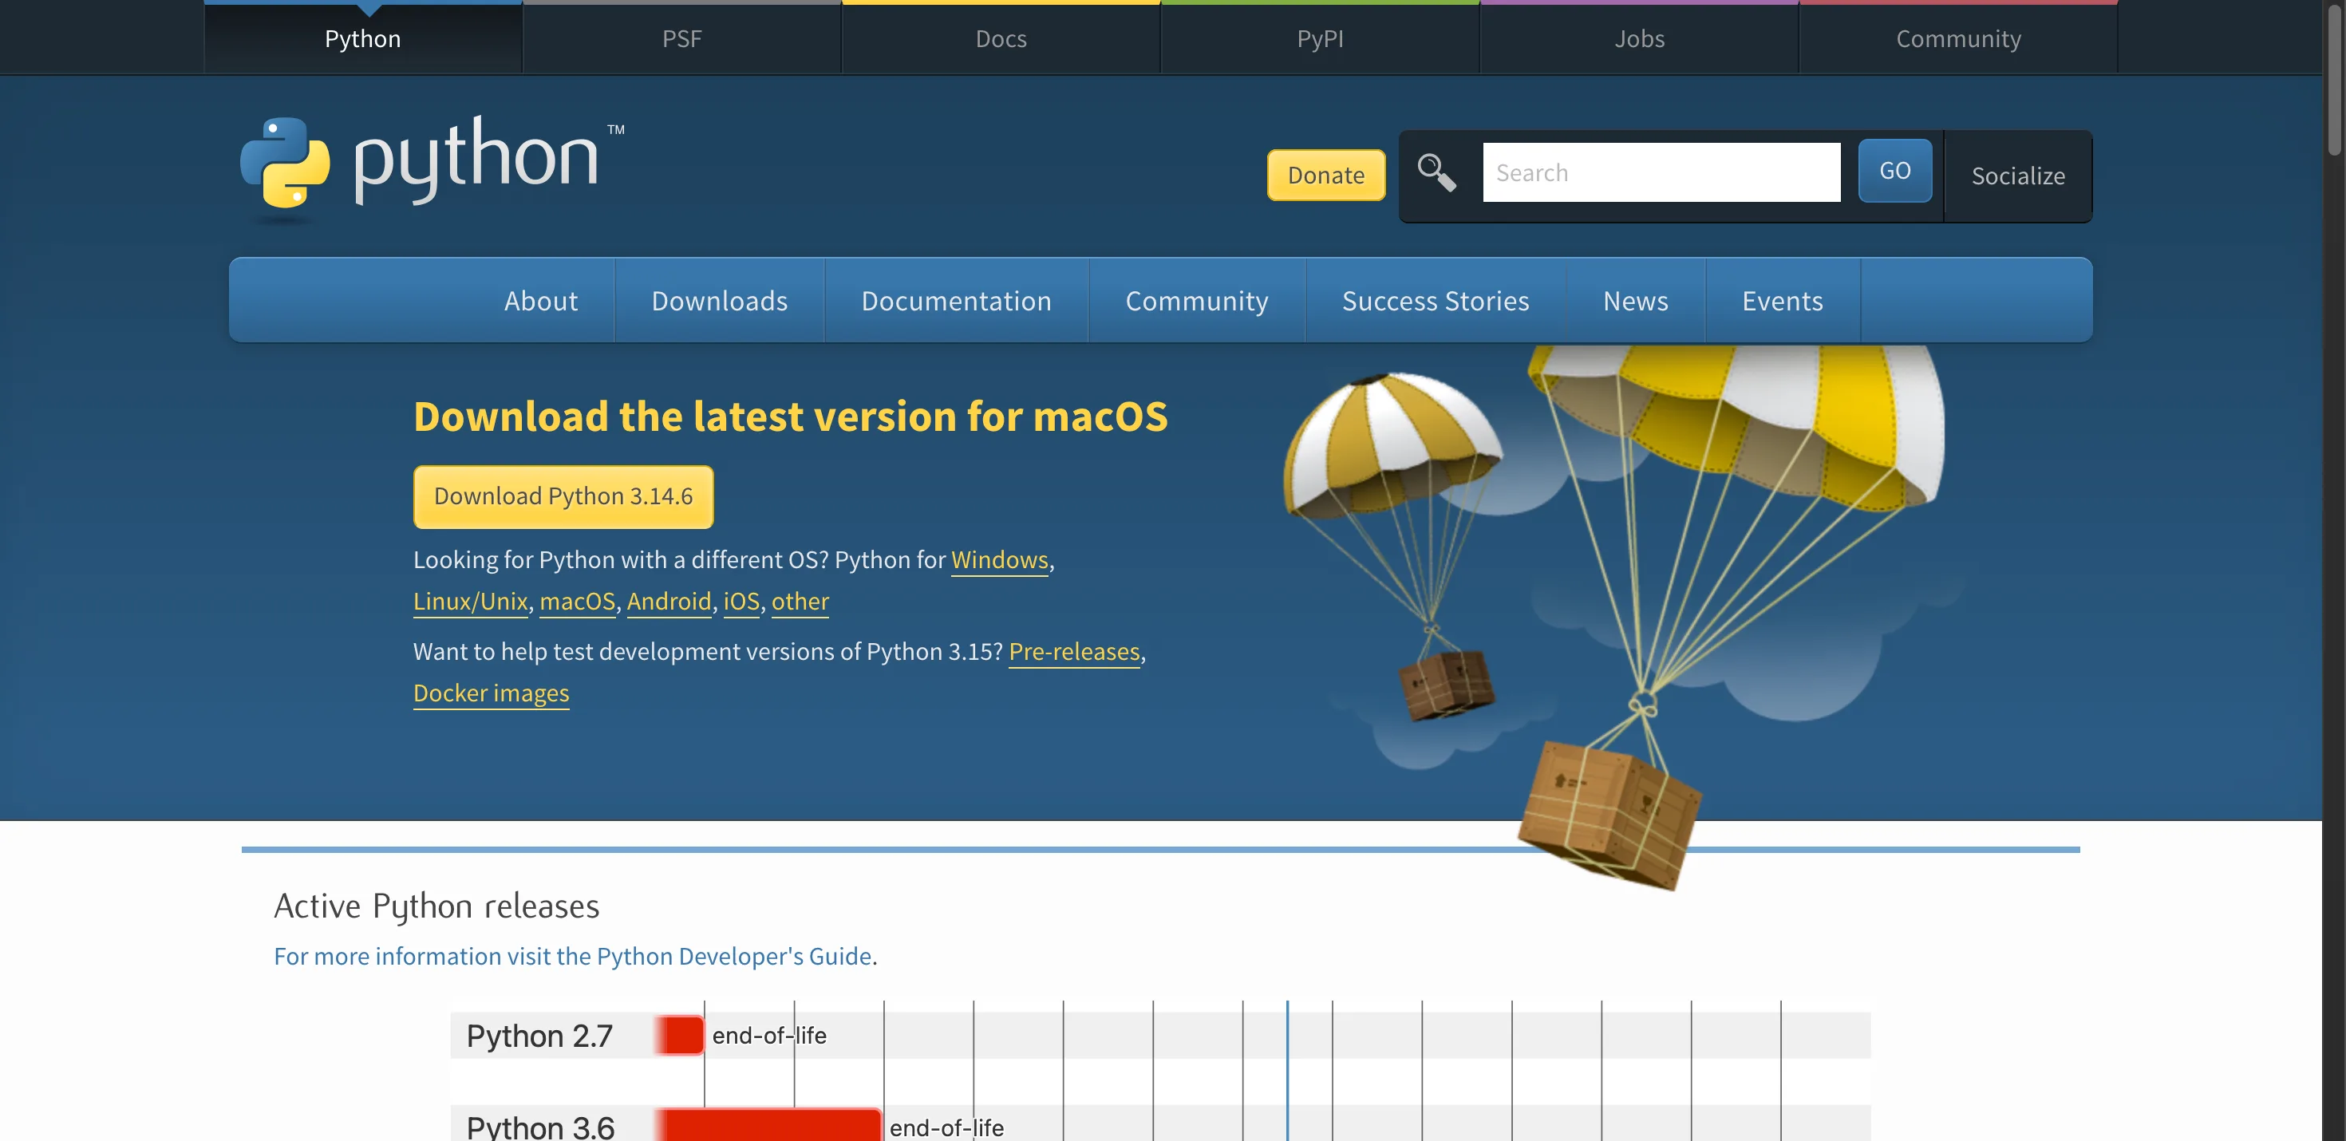
Task: Click the Python 3.6 release row label
Action: point(540,1127)
